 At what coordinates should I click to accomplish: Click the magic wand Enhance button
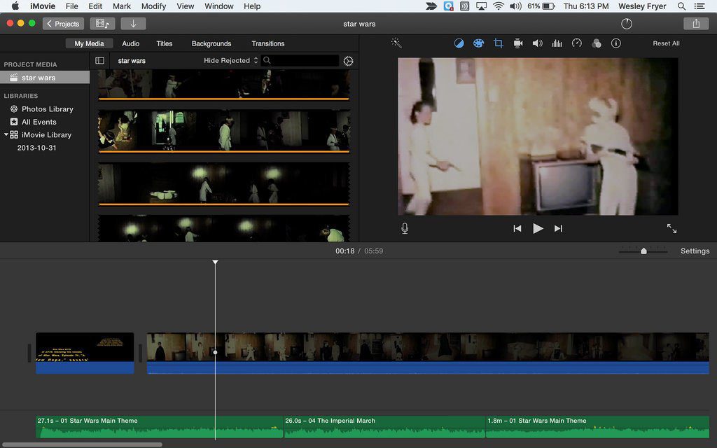click(396, 43)
